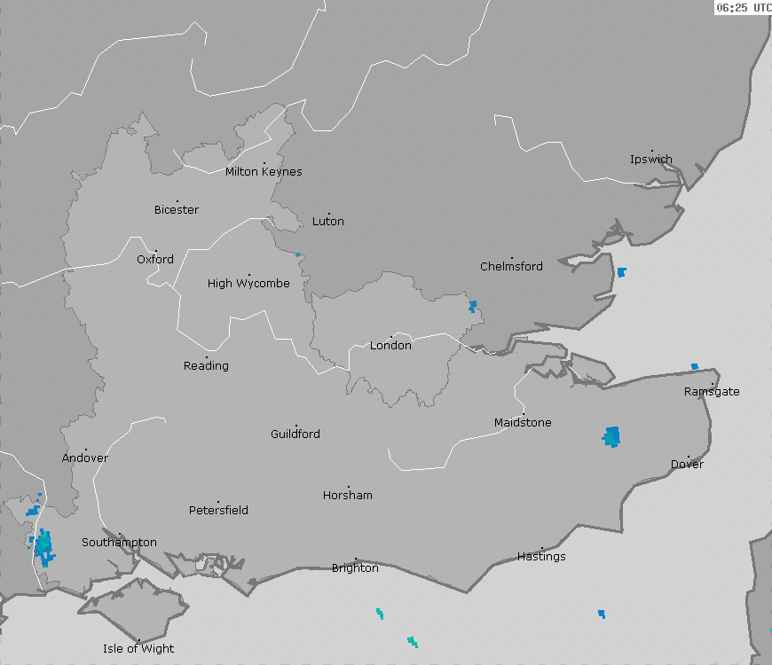Click the London city label

[x=390, y=346]
